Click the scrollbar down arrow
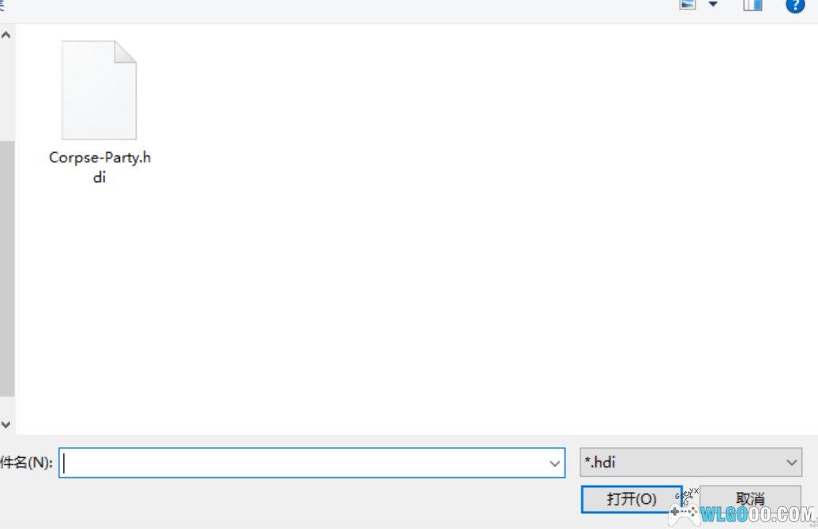The image size is (818, 529). point(6,424)
